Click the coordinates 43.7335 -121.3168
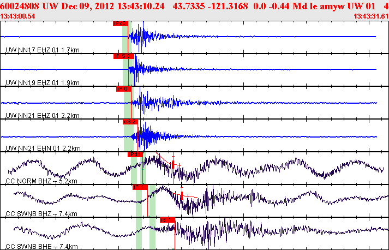This screenshot has height=250, width=389. pos(210,6)
